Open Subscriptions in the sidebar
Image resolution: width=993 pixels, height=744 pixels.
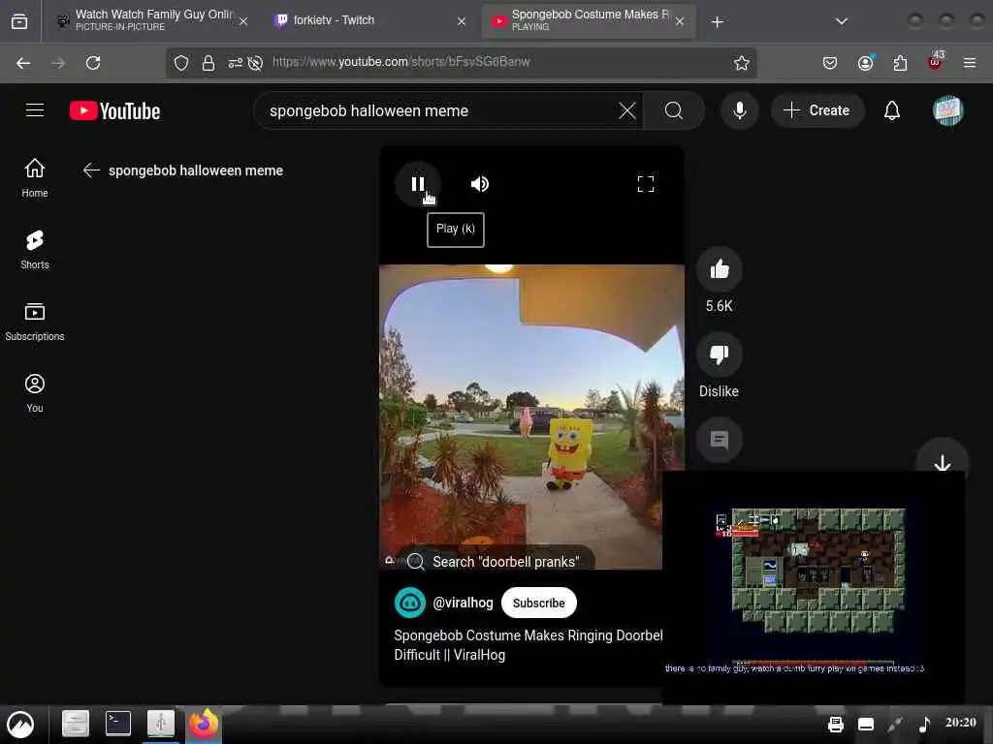[x=35, y=321]
